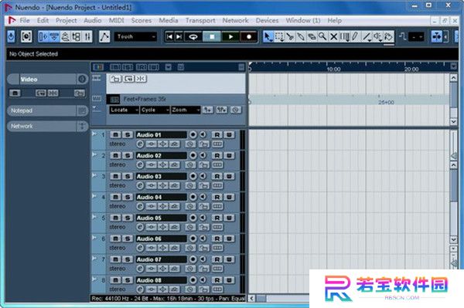Enable Write automation on Audio 06
Viewport: 464px width, 308px height.
point(229,239)
